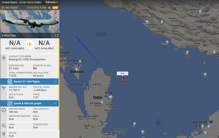Click the altitude icon next to Barometric Alt.
The height and width of the screenshot is (138, 219).
point(4,88)
